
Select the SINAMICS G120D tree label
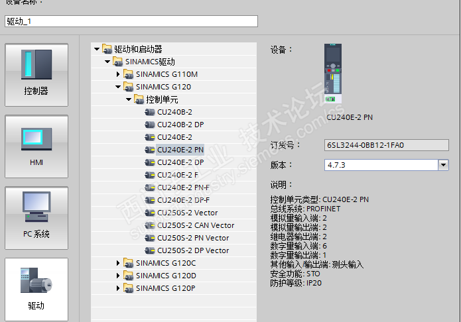click(166, 276)
